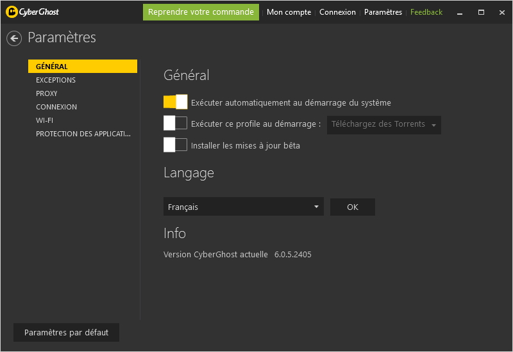513x352 pixels.
Task: Click OK to apply language
Action: [x=352, y=207]
